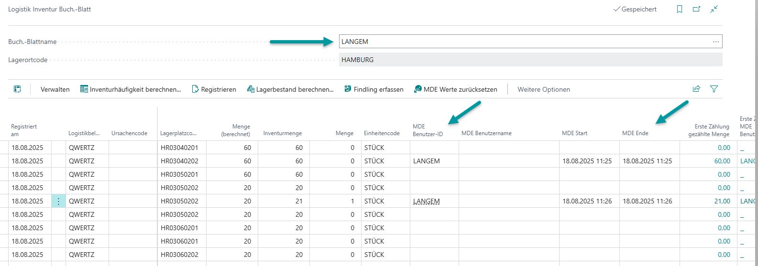Click Inventurhäufigkeit berechnen action
This screenshot has width=758, height=266.
point(131,89)
